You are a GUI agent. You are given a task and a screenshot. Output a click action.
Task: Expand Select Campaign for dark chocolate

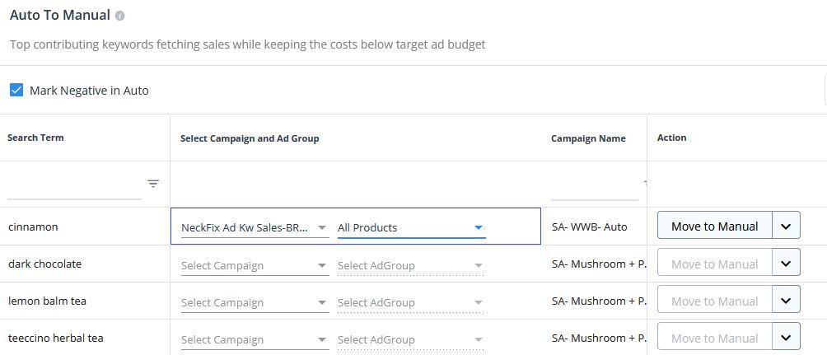[x=255, y=265]
